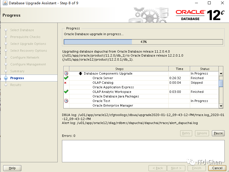This screenshot has height=172, width=229.
Task: Click the Retry button
Action: tap(186, 133)
